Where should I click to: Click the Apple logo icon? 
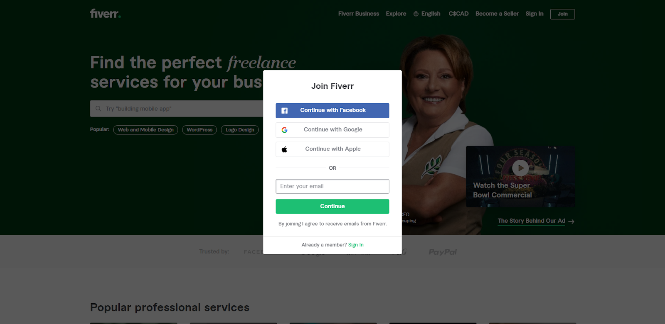285,149
